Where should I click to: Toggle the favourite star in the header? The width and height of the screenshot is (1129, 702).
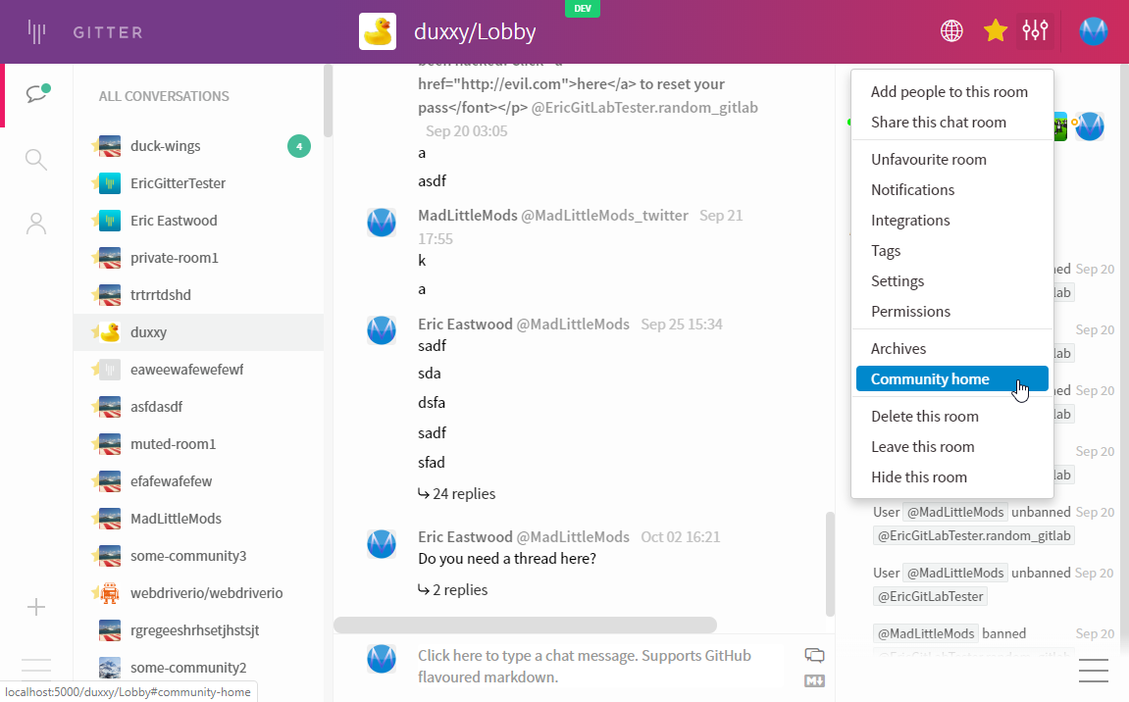pyautogui.click(x=995, y=31)
